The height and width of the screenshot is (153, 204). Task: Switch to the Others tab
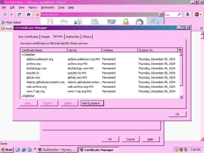[87, 37]
